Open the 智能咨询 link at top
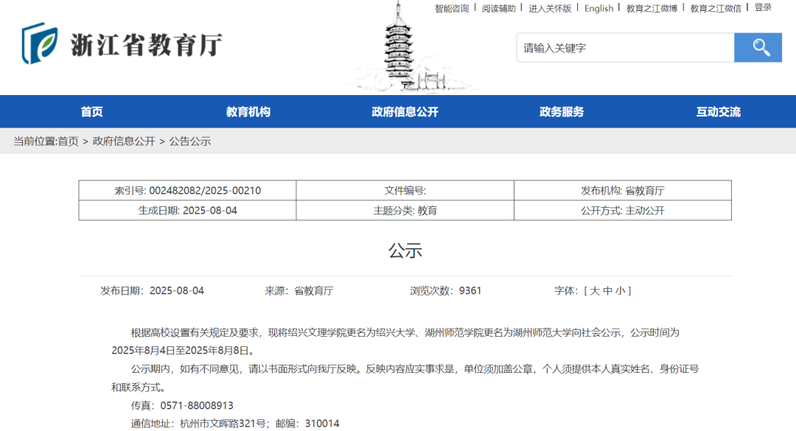 pyautogui.click(x=452, y=8)
